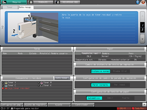
Task: Click the speaker sound icon
Action: (x=138, y=2)
